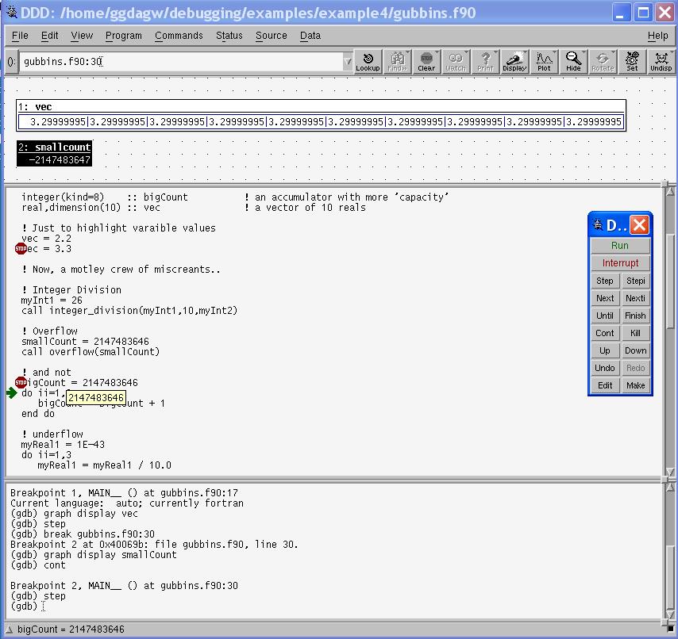Open the Commands menu
This screenshot has height=639, width=678.
pos(179,36)
